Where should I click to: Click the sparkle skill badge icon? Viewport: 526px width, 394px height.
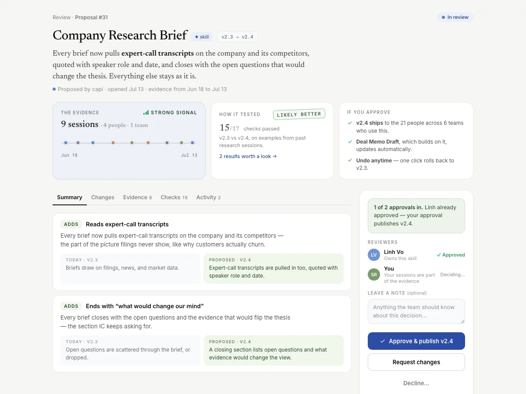(197, 37)
